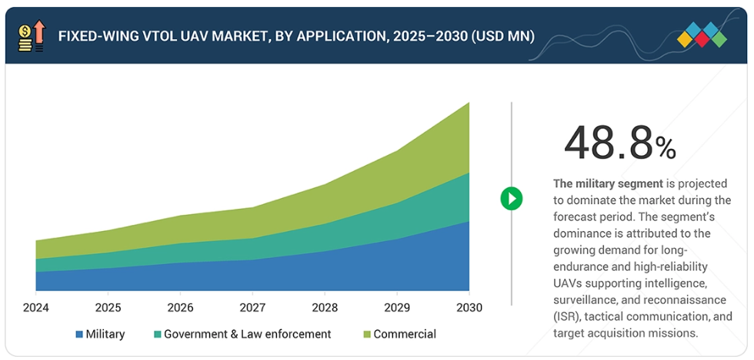The height and width of the screenshot is (360, 754).
Task: Select the 2027 label on the x-axis
Action: 252,308
